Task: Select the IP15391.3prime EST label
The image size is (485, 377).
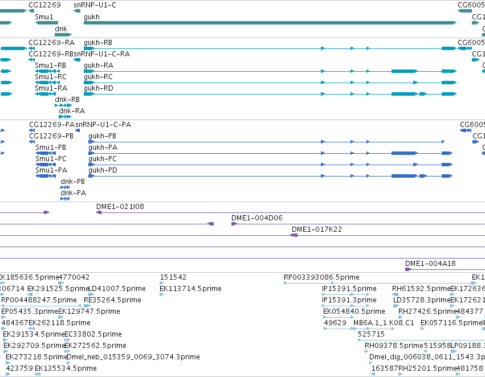Action: pyautogui.click(x=349, y=300)
